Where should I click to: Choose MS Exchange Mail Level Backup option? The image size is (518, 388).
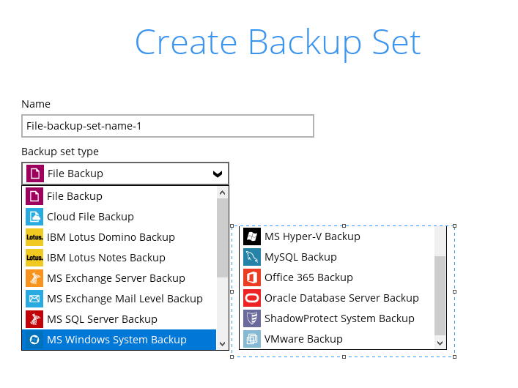(119, 299)
